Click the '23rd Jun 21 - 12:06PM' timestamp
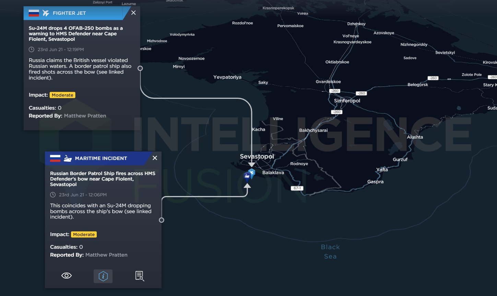Screen dimensions: 497x296 83,195
